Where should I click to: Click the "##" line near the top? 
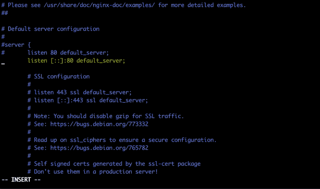[x=5, y=13]
